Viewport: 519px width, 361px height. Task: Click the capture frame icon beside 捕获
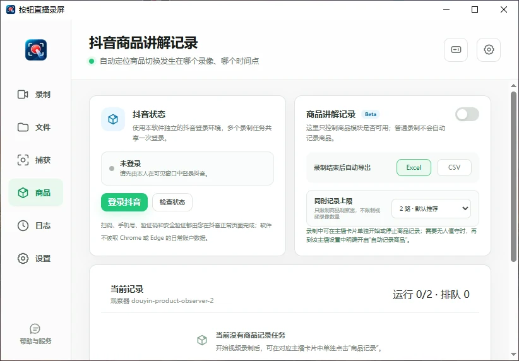(23, 160)
